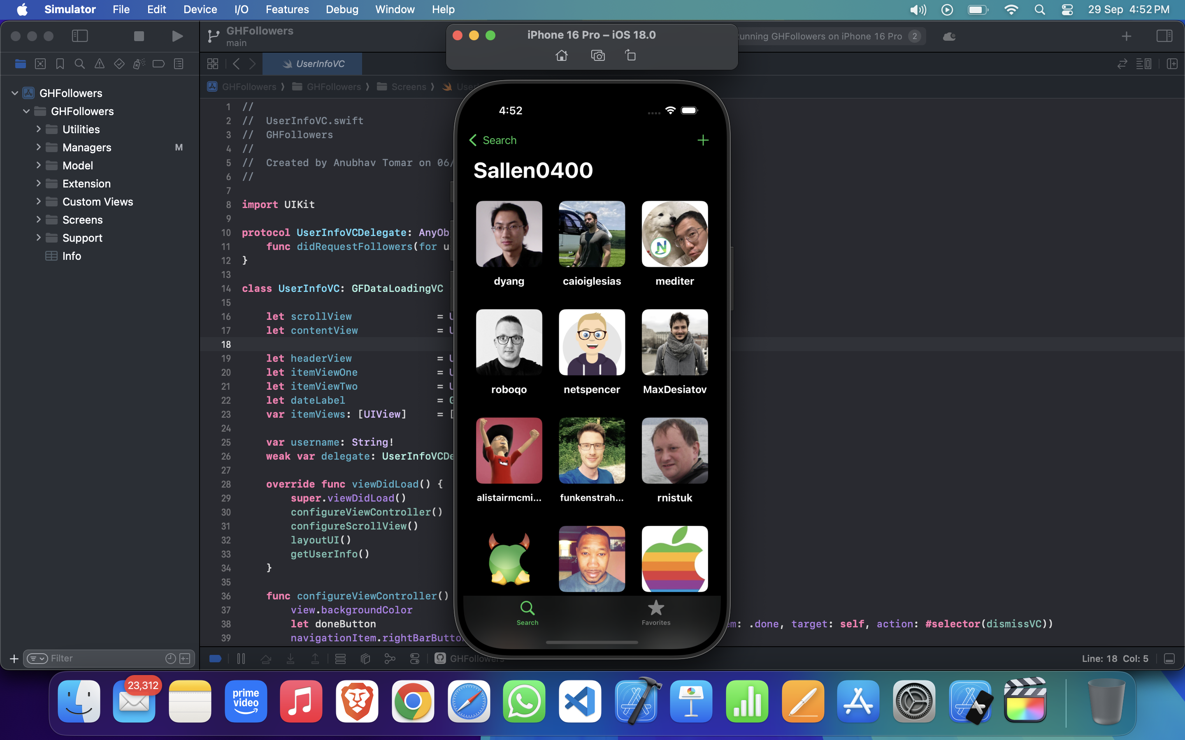This screenshot has width=1185, height=740.
Task: Toggle the bottom debug area panel
Action: click(1169, 659)
